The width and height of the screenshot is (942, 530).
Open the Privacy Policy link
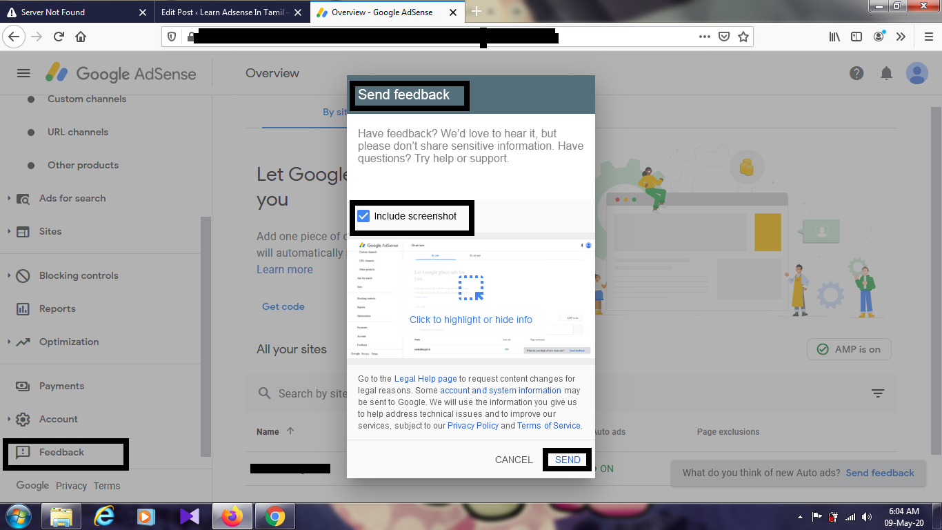(x=472, y=426)
